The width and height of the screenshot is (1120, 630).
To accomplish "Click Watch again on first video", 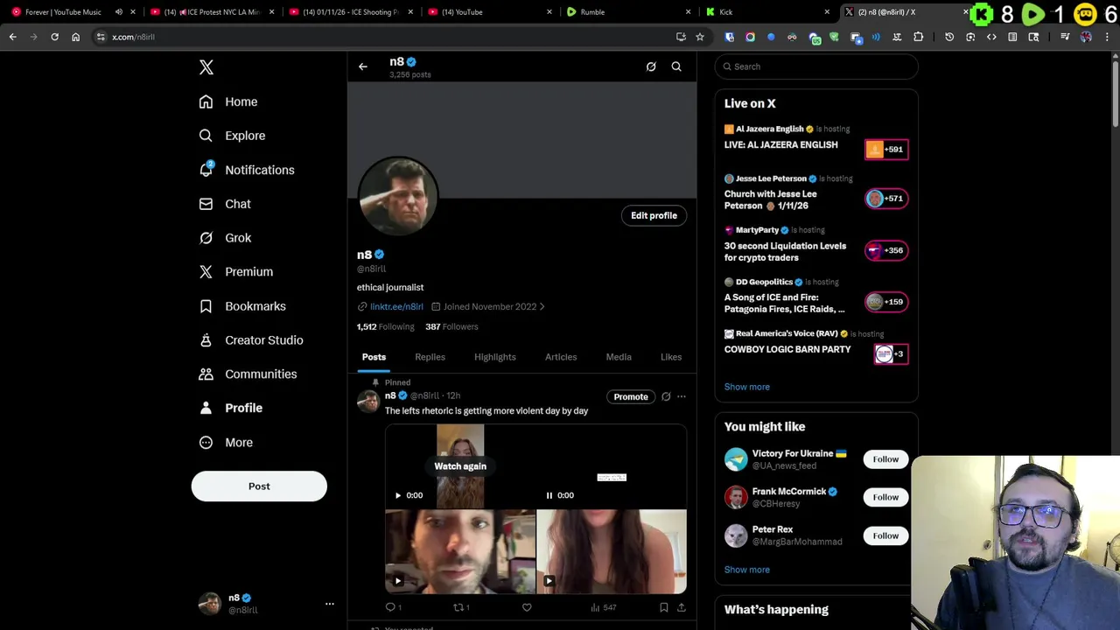I will [460, 466].
